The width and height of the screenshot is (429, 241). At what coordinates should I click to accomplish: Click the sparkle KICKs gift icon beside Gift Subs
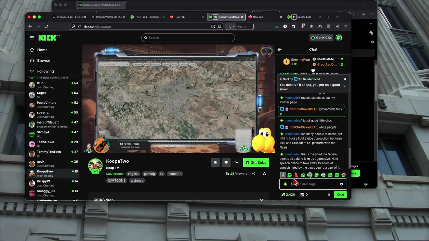click(237, 163)
